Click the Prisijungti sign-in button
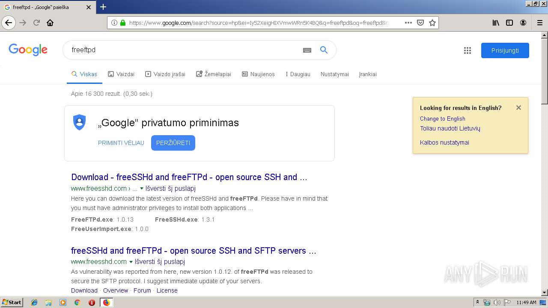The width and height of the screenshot is (548, 308). point(505,50)
